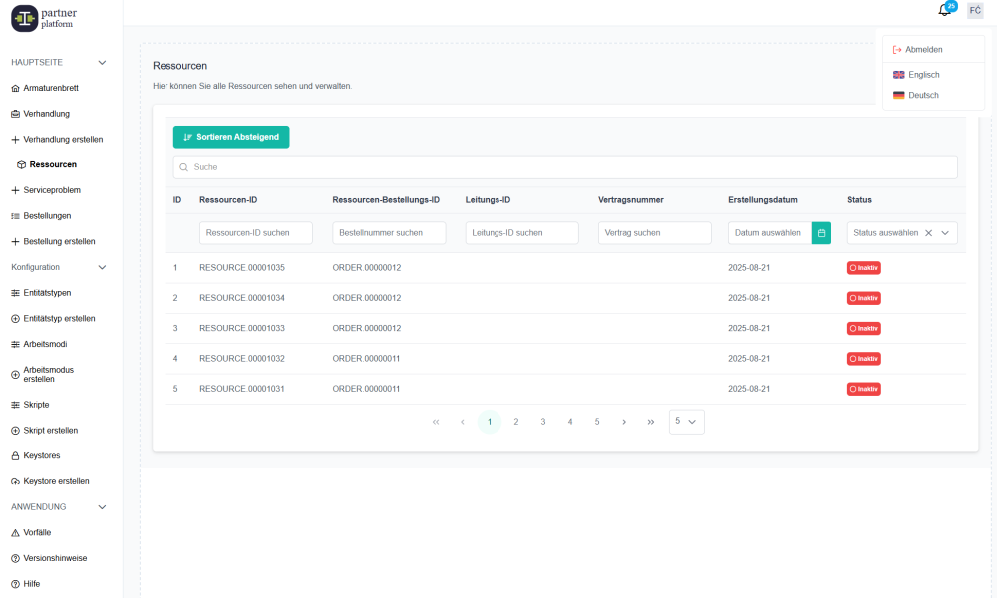
Task: Choose Abmelden from the user menu
Action: pyautogui.click(x=923, y=49)
